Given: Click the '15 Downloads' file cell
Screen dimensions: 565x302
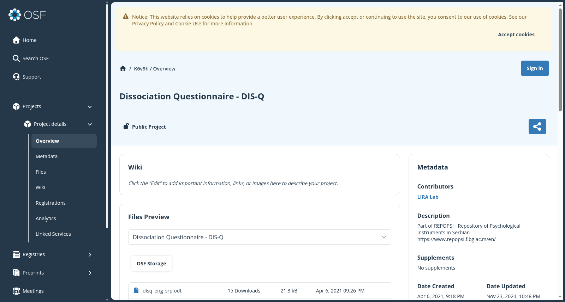Looking at the screenshot, I should (244, 291).
